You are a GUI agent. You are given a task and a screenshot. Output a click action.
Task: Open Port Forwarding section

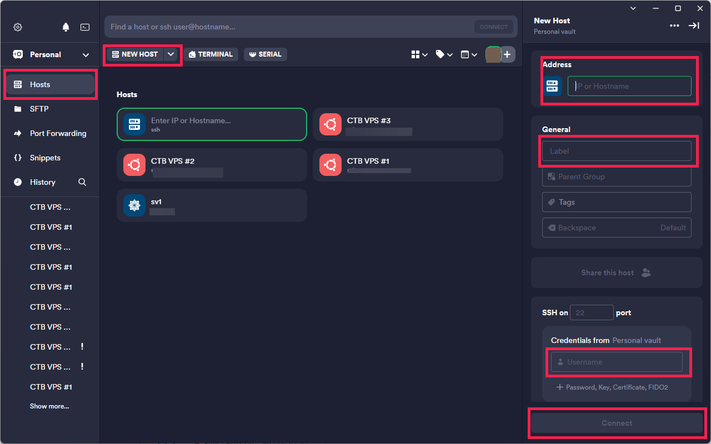58,133
